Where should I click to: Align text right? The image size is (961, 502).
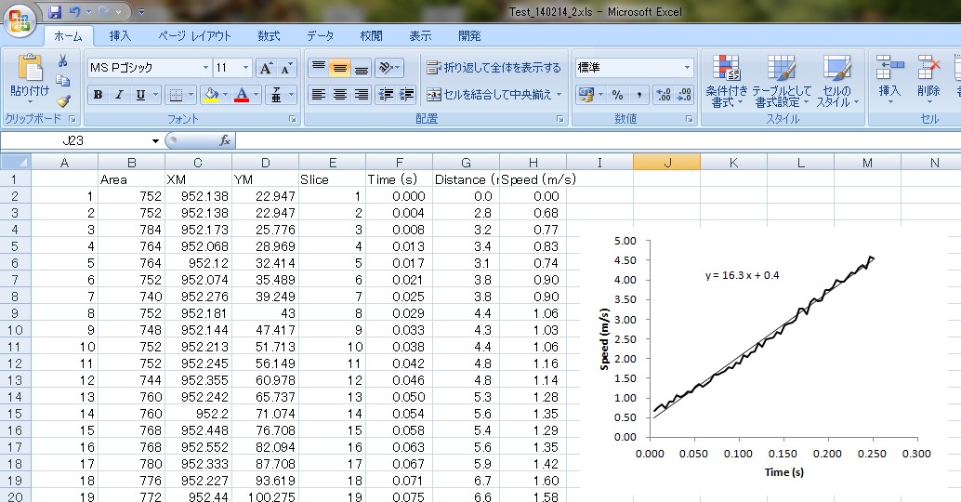[362, 95]
